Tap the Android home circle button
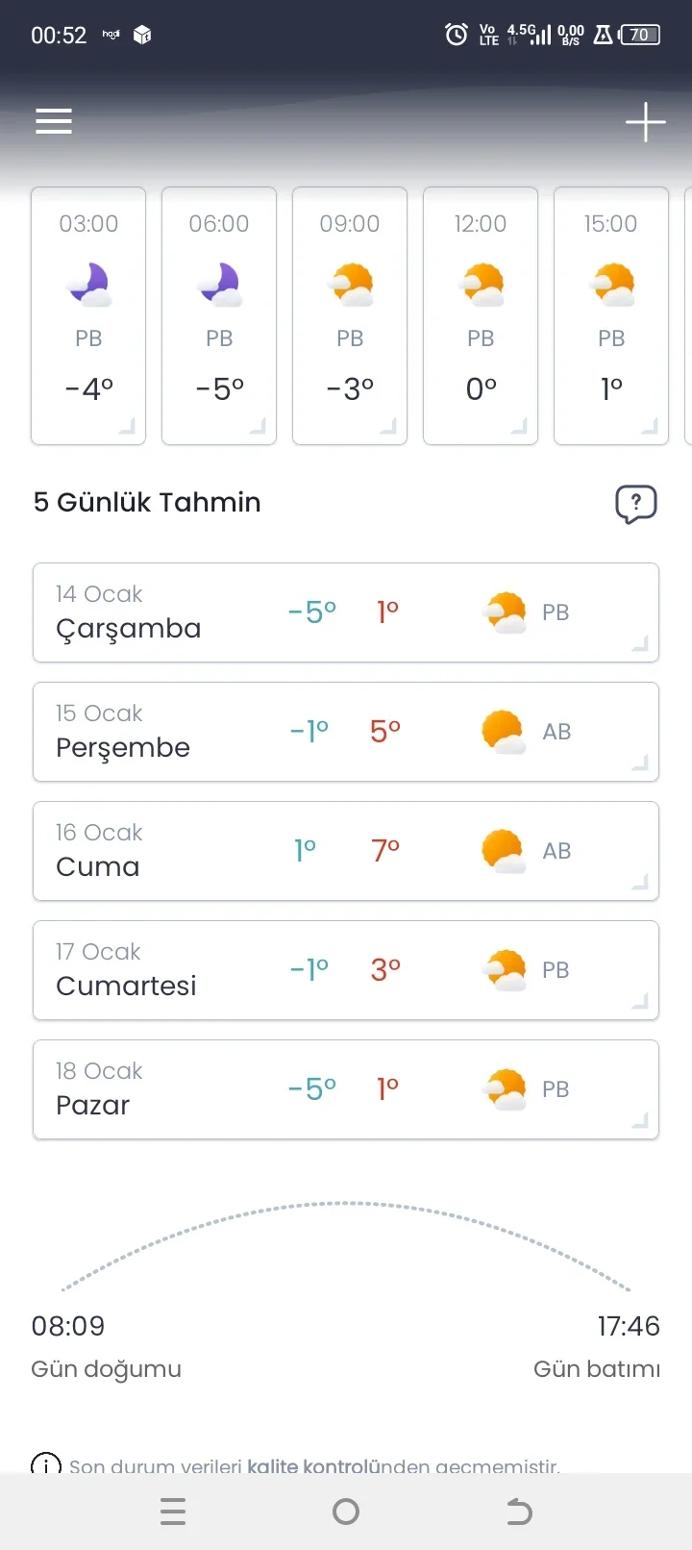 (x=346, y=1512)
